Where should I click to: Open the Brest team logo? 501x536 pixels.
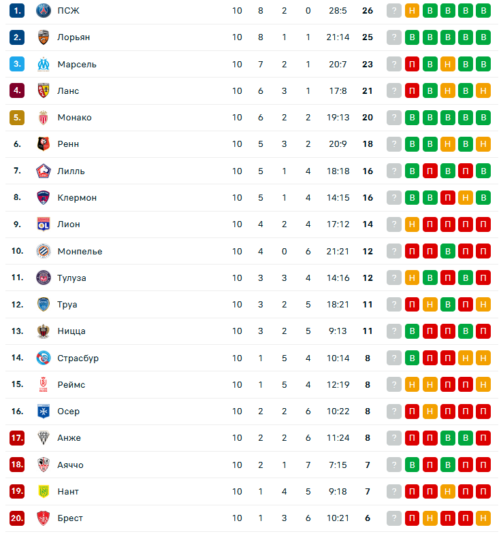point(44,518)
